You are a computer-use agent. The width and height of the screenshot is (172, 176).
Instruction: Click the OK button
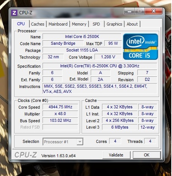pos(147,155)
